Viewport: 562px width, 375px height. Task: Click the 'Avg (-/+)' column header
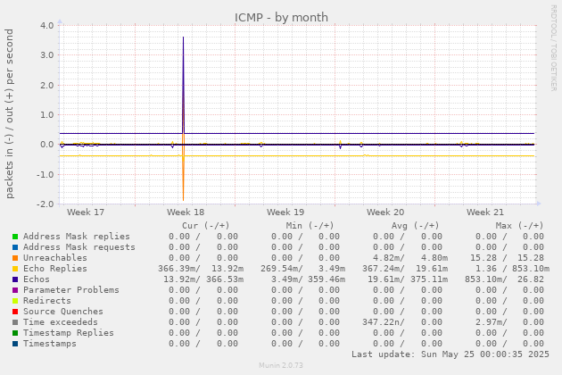click(415, 226)
